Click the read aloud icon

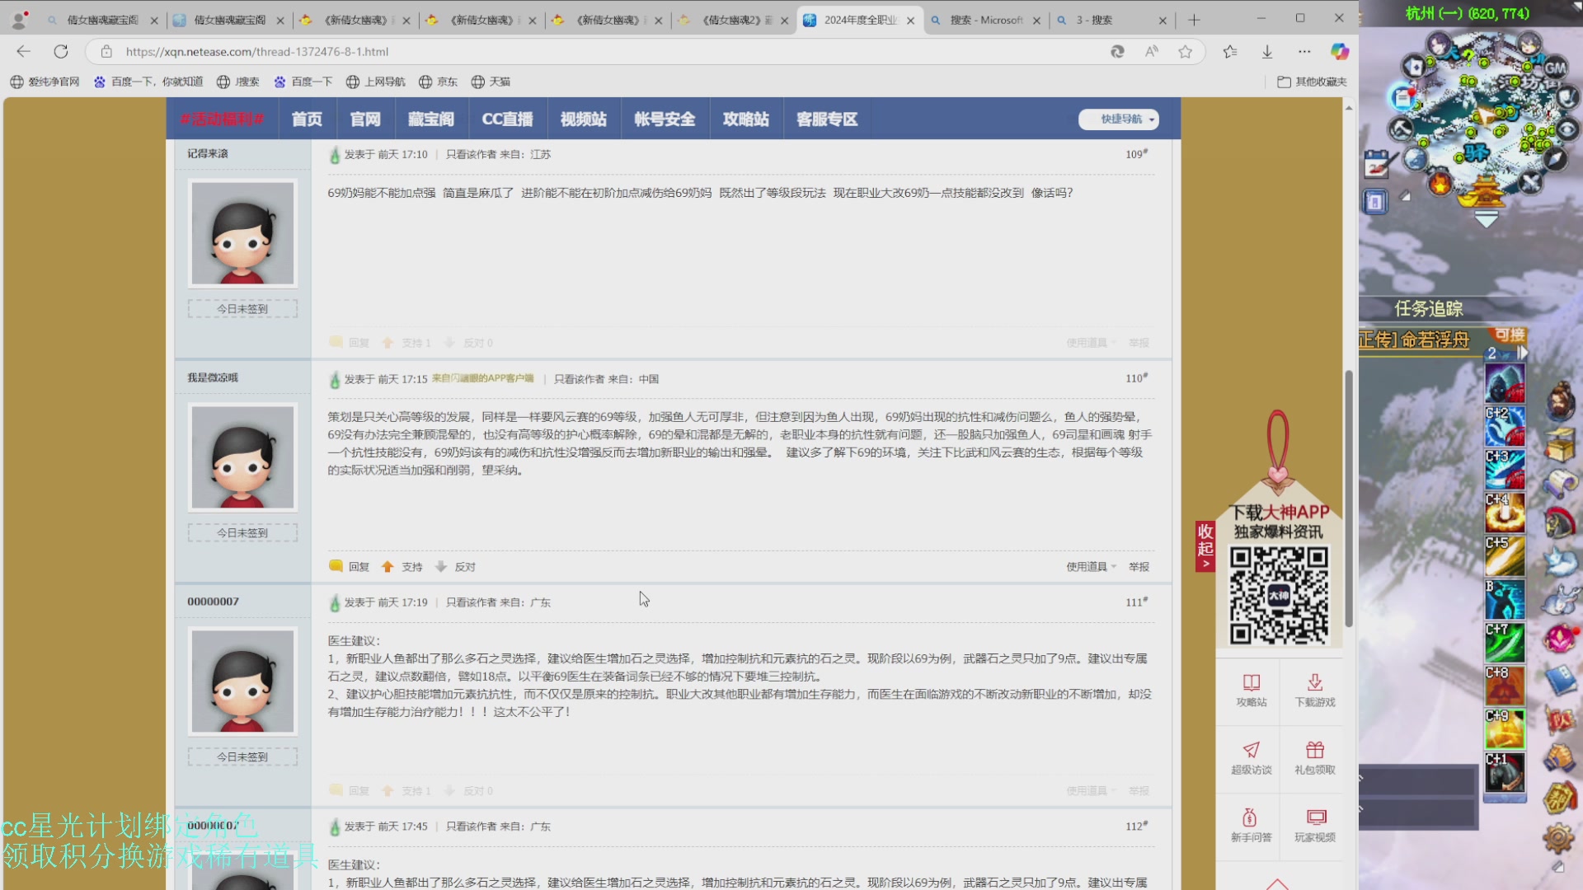click(x=1152, y=52)
